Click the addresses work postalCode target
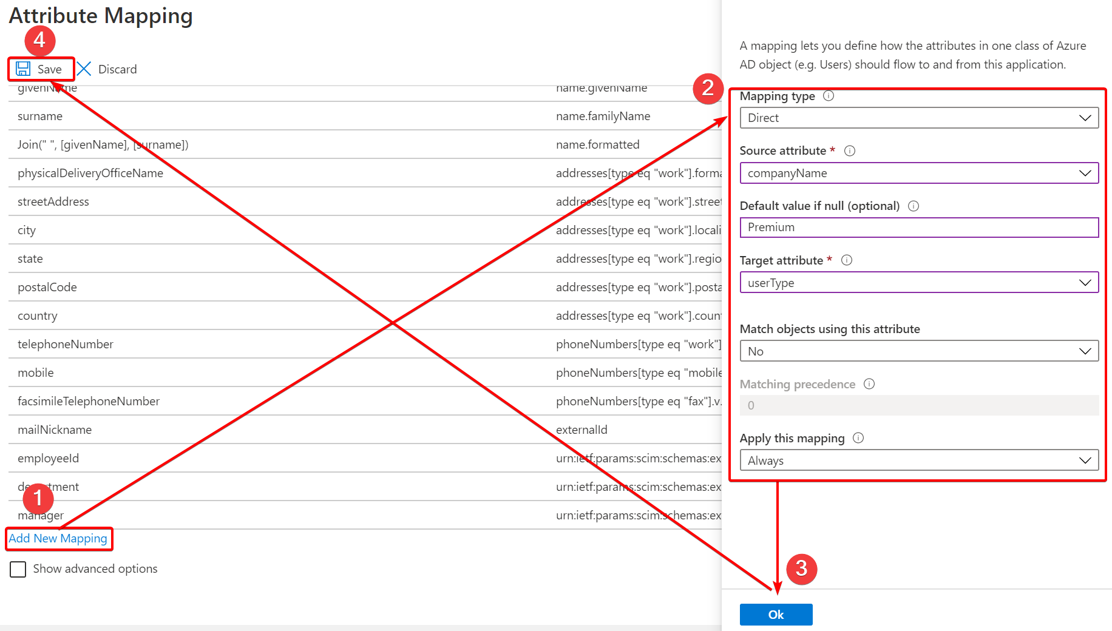 639,287
